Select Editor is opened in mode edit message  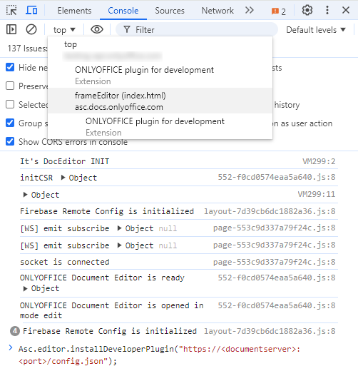tap(112, 310)
